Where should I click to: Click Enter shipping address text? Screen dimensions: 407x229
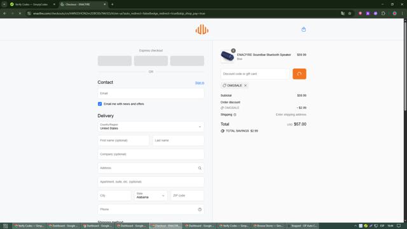pyautogui.click(x=291, y=114)
